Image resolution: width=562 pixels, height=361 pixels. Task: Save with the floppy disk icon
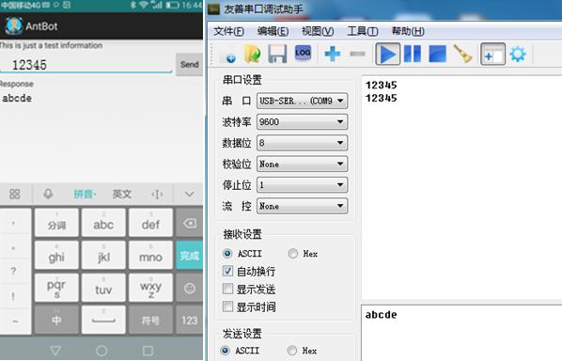click(277, 55)
